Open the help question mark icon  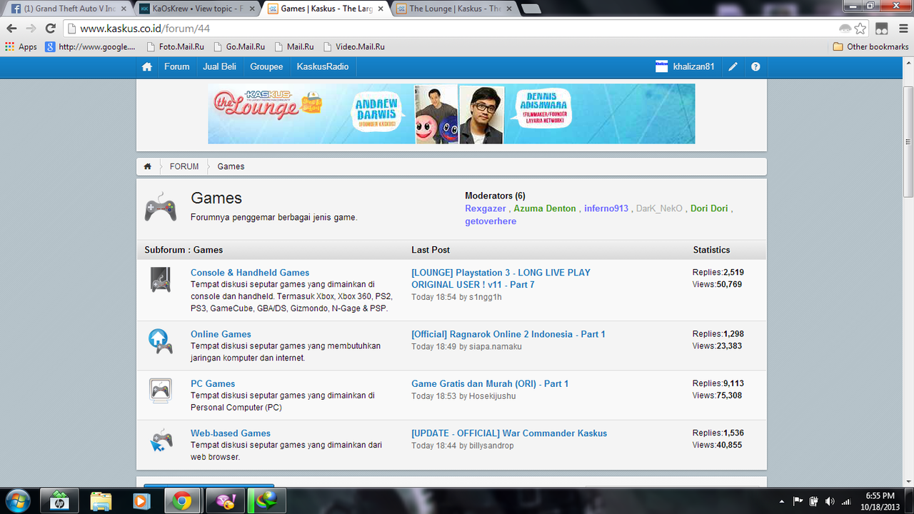tap(755, 66)
